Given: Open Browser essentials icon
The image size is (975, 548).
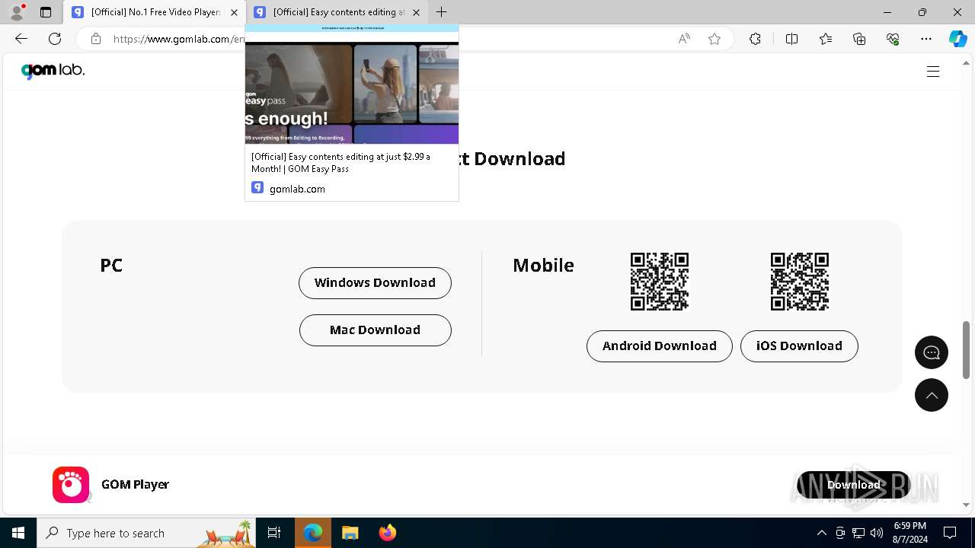Looking at the screenshot, I should pyautogui.click(x=893, y=39).
